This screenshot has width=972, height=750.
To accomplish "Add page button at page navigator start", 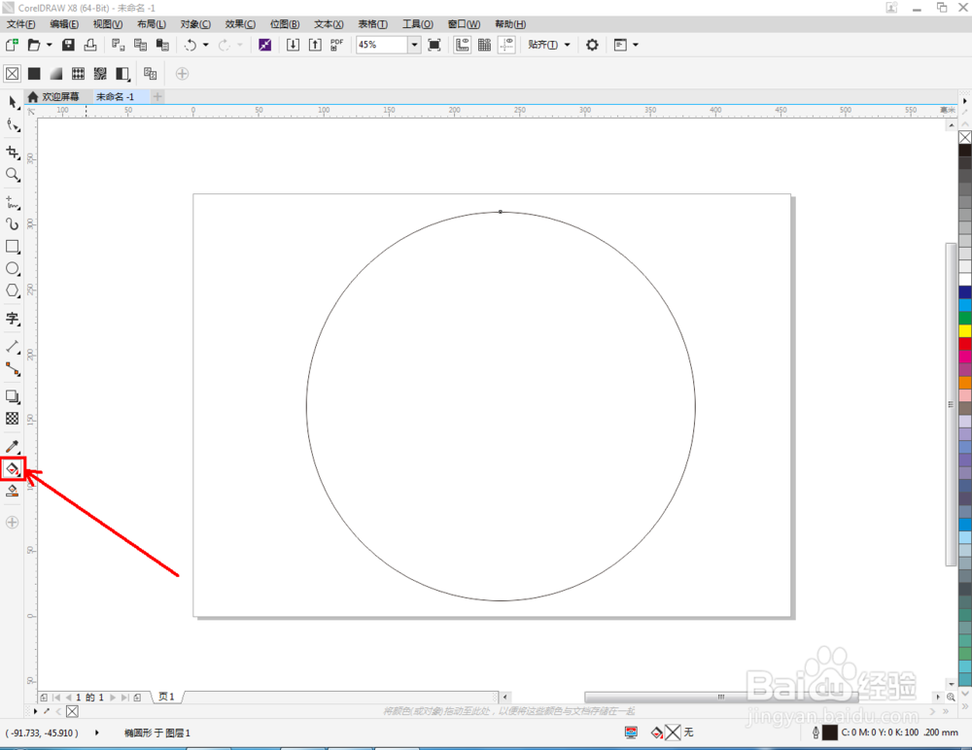I will coord(44,698).
